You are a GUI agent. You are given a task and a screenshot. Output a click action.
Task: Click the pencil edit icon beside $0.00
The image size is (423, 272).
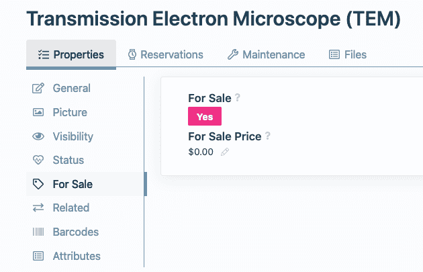[225, 152]
